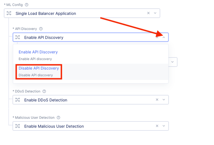Clear the Enable DDoS Detection selection

[157, 100]
